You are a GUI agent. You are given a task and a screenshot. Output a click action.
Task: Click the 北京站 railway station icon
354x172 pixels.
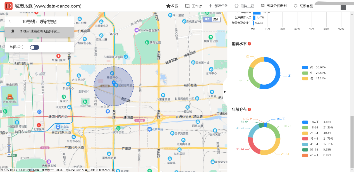[x=58, y=126]
